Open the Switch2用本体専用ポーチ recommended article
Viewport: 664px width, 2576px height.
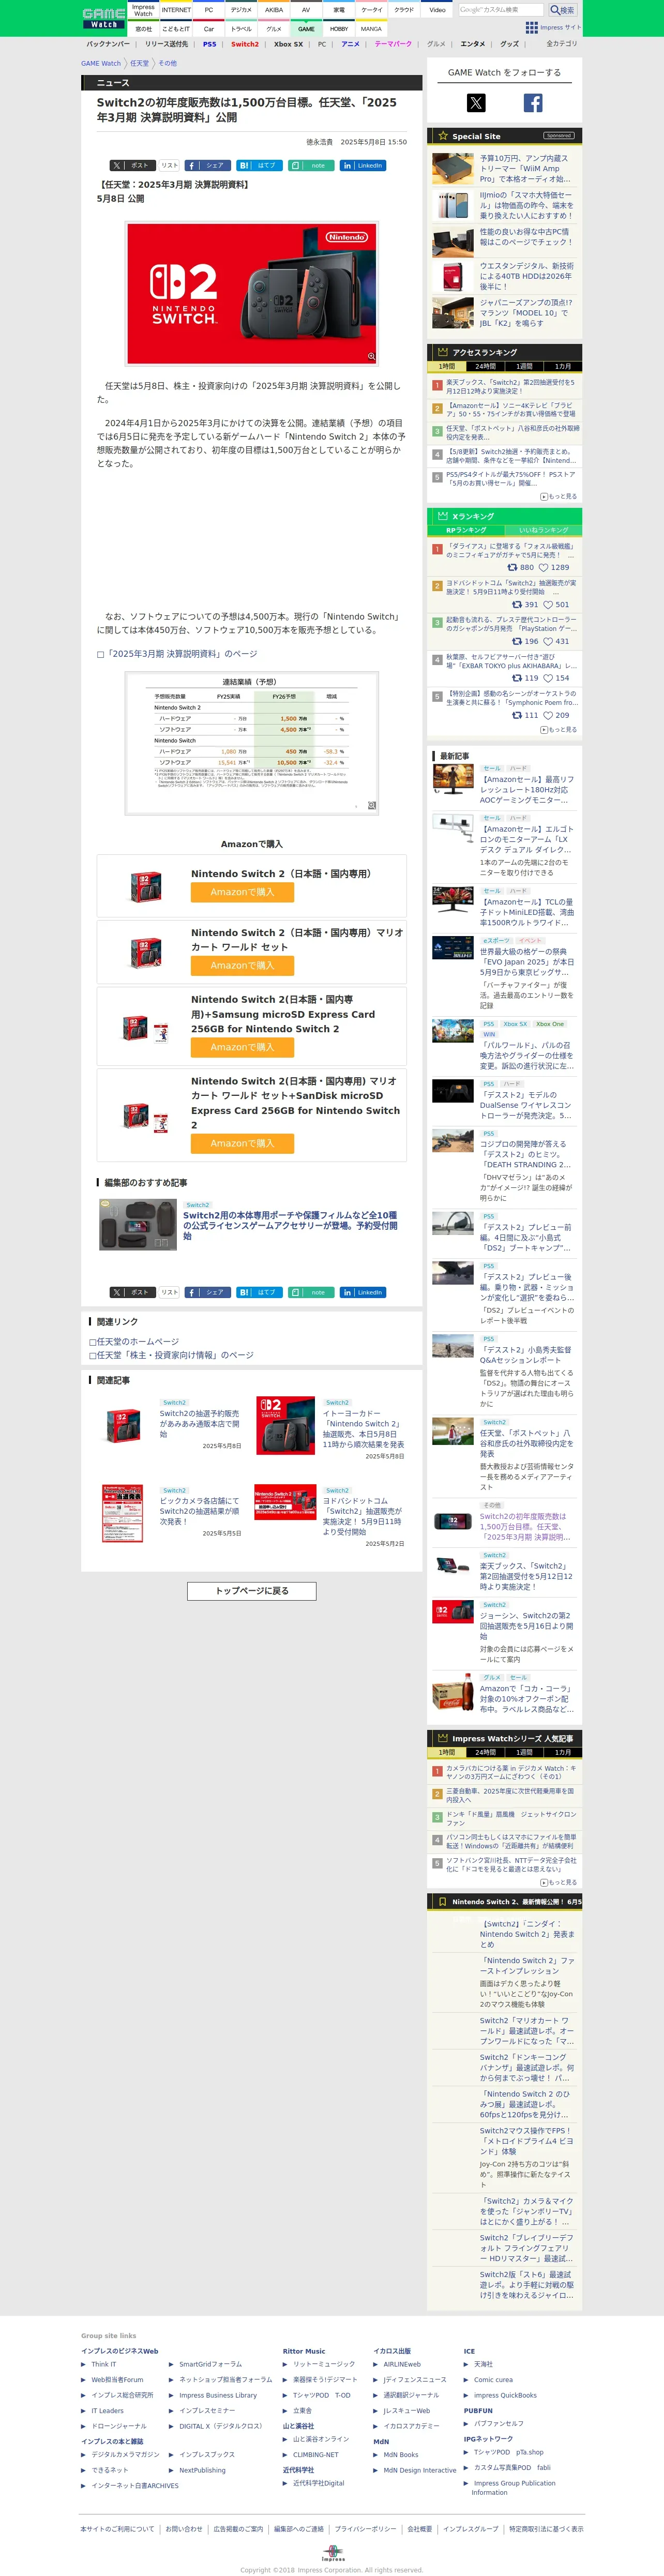click(291, 1226)
